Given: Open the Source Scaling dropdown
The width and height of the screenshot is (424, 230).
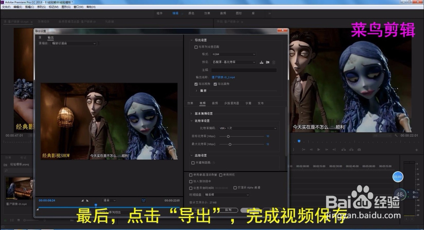Looking at the screenshot, I should (x=73, y=43).
